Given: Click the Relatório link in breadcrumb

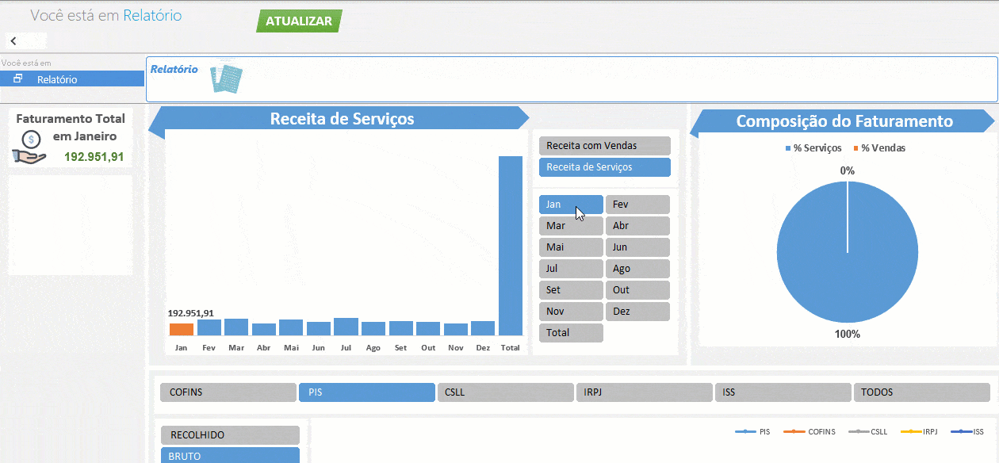Looking at the screenshot, I should [x=152, y=15].
